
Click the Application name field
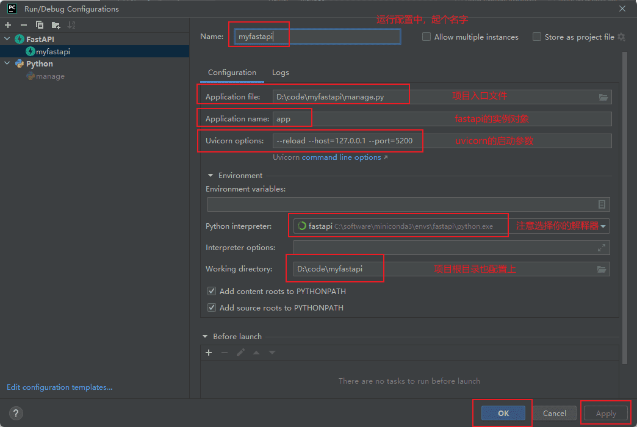[x=442, y=119]
